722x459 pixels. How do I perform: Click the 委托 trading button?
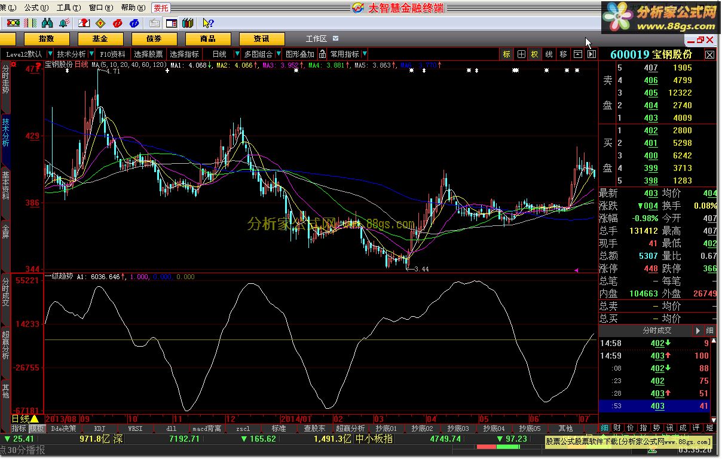click(x=161, y=8)
